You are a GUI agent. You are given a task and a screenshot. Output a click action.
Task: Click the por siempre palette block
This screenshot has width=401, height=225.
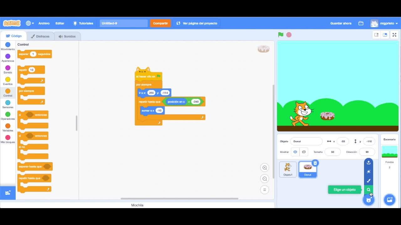point(31,96)
